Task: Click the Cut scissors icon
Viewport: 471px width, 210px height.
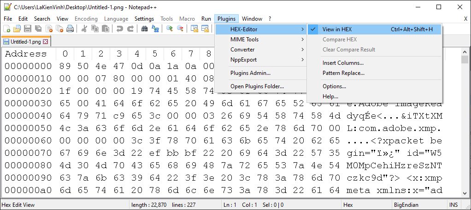Action: (84, 29)
